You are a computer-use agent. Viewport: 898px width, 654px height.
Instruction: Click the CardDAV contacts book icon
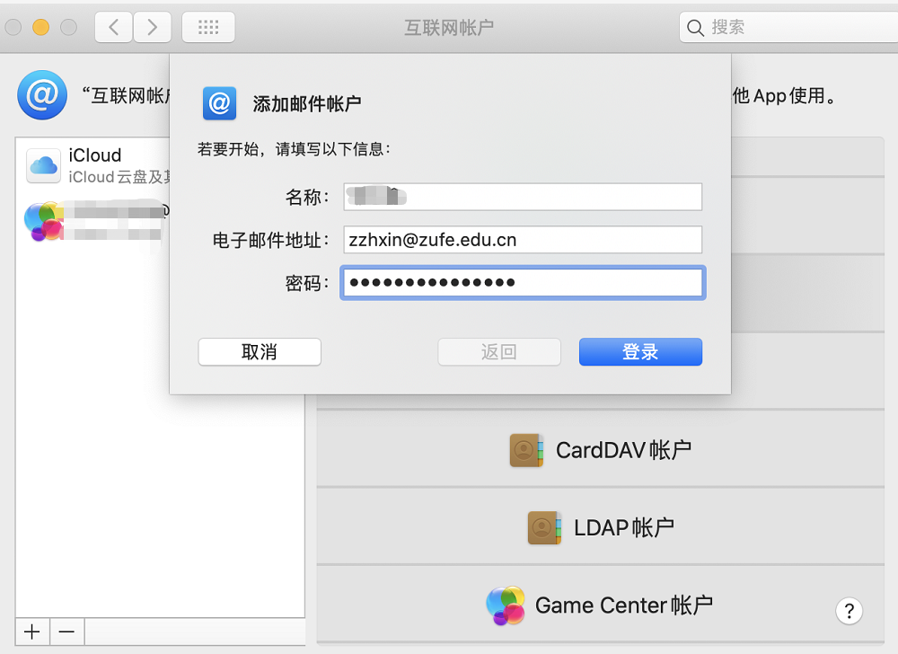526,450
